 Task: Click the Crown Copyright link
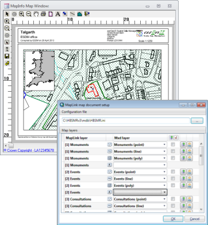(x=29, y=151)
